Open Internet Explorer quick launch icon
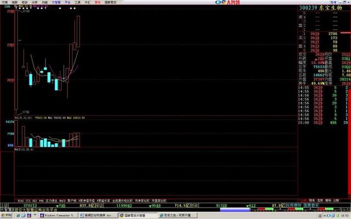 [18, 216]
